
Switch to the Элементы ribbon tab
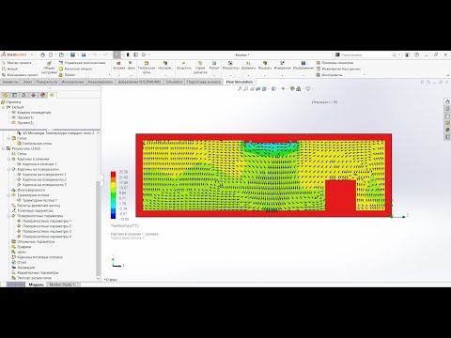10,82
